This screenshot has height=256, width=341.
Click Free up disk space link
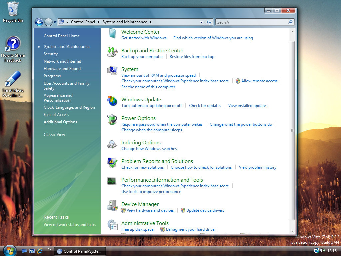(137, 229)
